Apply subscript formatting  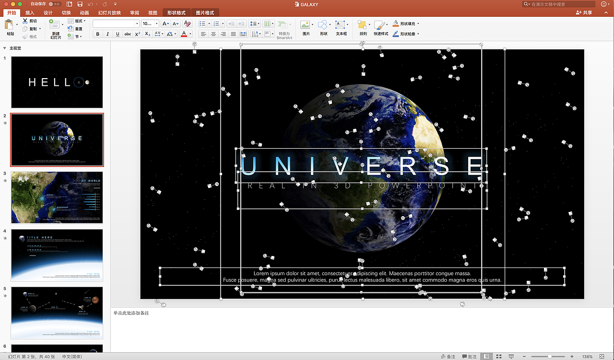[148, 34]
